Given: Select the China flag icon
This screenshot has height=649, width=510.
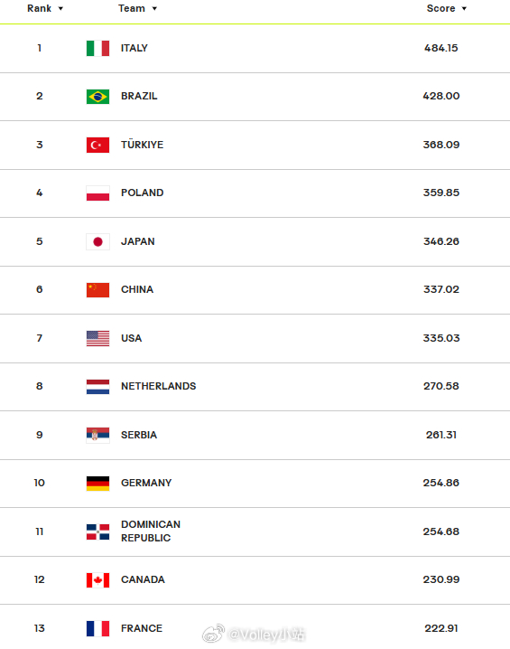Looking at the screenshot, I should 98,290.
